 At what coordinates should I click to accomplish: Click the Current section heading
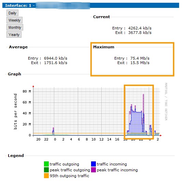tap(101, 17)
